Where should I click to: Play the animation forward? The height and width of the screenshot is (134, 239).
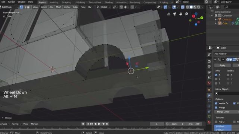(x=99, y=124)
